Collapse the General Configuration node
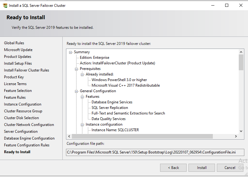Screen dimensions: 248x177 [76, 91]
